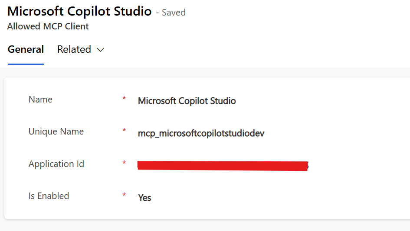Toggle the Is Enabled value Yes
Screen dimensions: 410x231
coord(144,198)
